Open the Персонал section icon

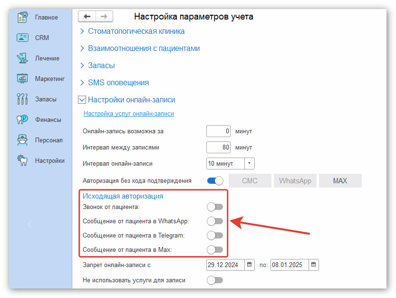(x=22, y=140)
